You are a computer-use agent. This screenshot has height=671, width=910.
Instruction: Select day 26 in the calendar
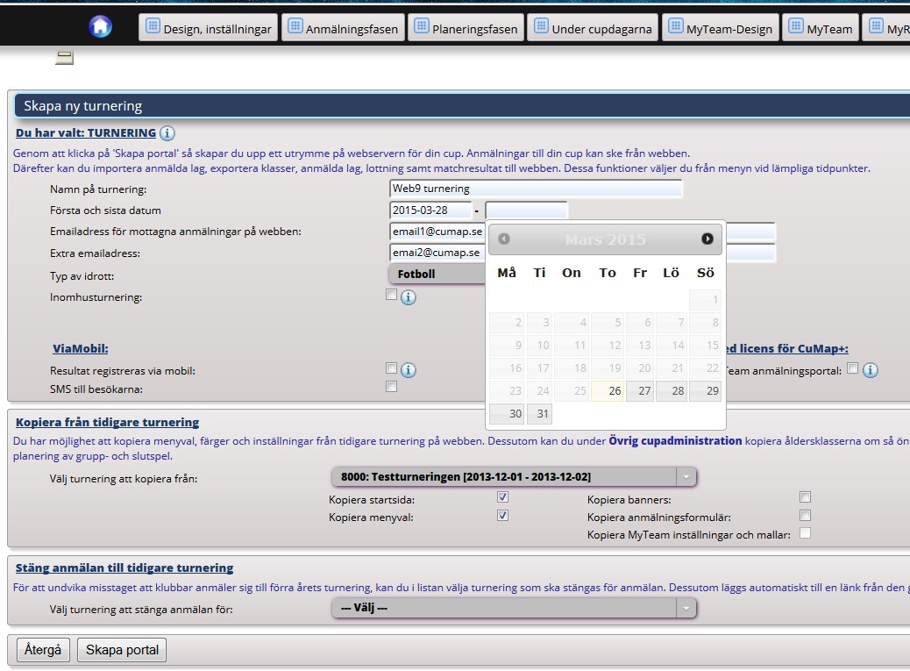pos(608,391)
